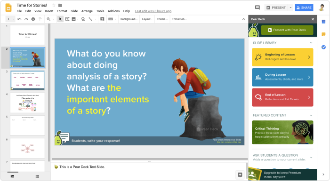Switch to grid view icon
This screenshot has height=181, width=330.
pos(37,176)
